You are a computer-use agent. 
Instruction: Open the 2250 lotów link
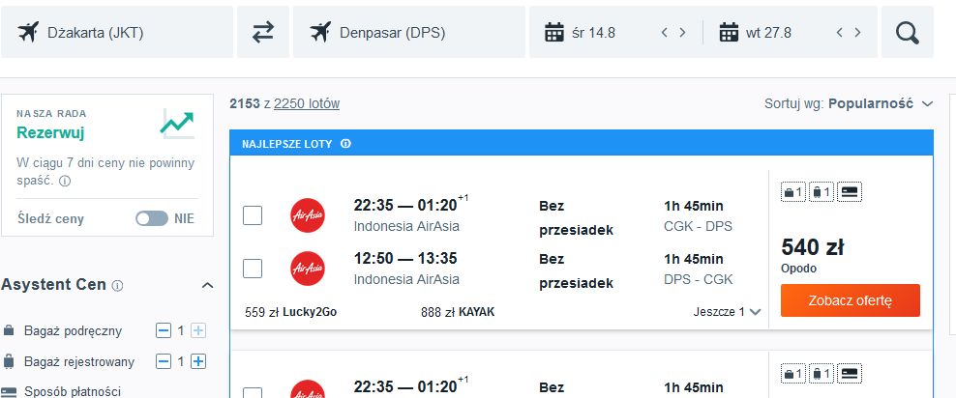click(307, 104)
